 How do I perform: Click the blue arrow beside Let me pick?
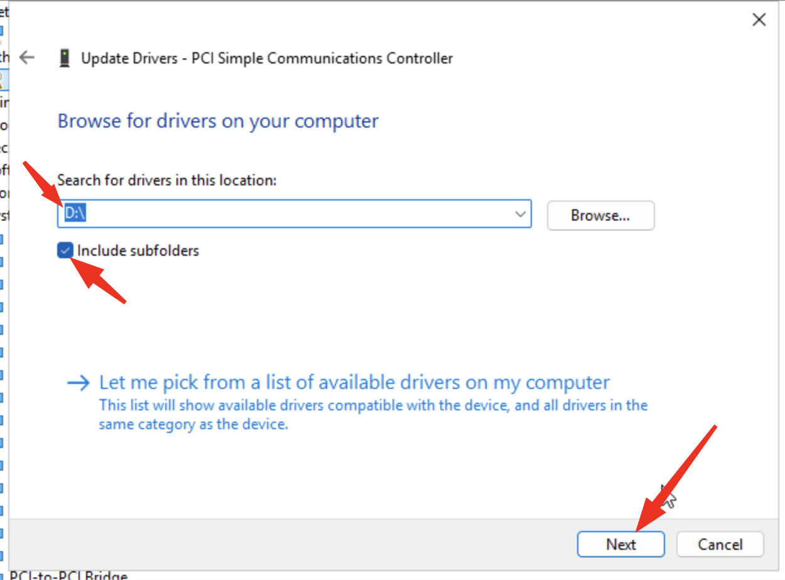[78, 383]
